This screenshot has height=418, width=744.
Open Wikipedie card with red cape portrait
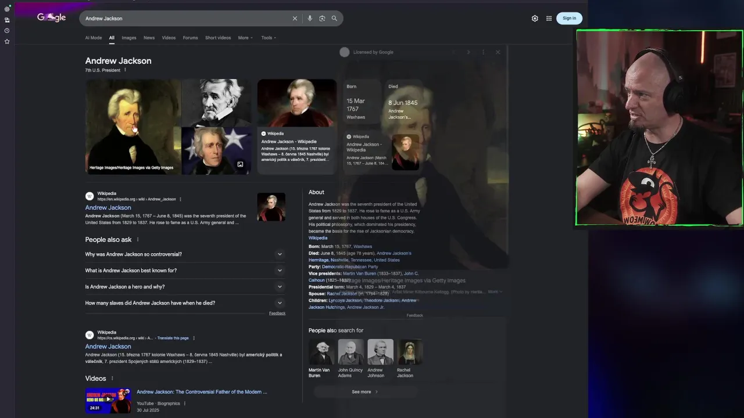click(x=297, y=127)
